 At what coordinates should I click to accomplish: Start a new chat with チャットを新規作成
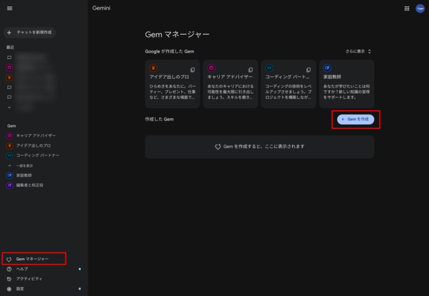pos(30,33)
